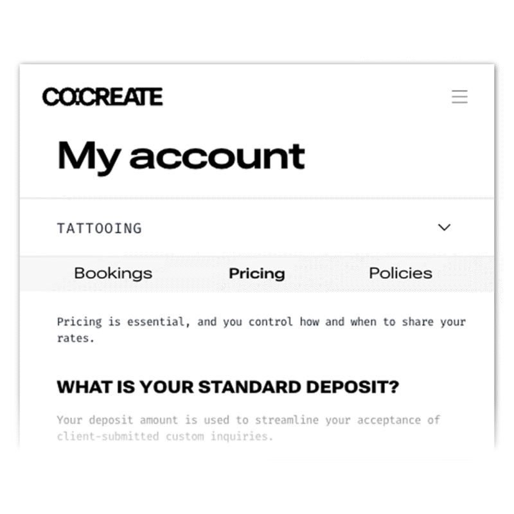Switch to the Bookings tab

(113, 273)
